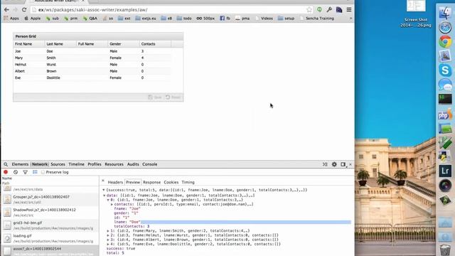The width and height of the screenshot is (455, 256).
Task: Go to the Timeline panel
Action: coord(76,164)
